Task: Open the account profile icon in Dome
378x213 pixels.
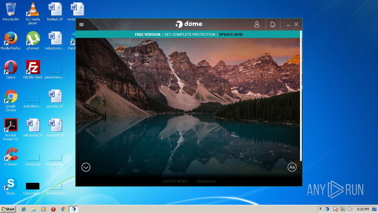Action: coord(257,25)
